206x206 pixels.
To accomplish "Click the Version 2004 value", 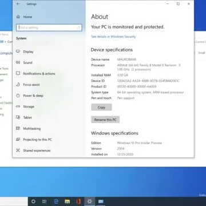I will 121,149.
